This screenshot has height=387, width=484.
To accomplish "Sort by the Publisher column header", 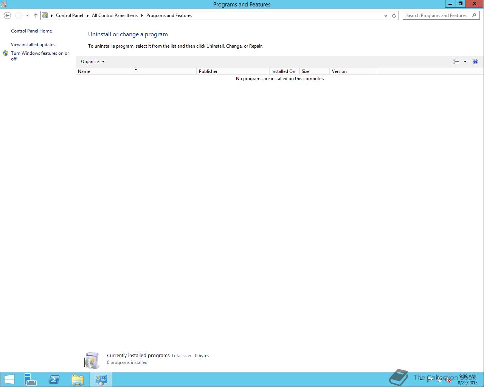I will (233, 71).
